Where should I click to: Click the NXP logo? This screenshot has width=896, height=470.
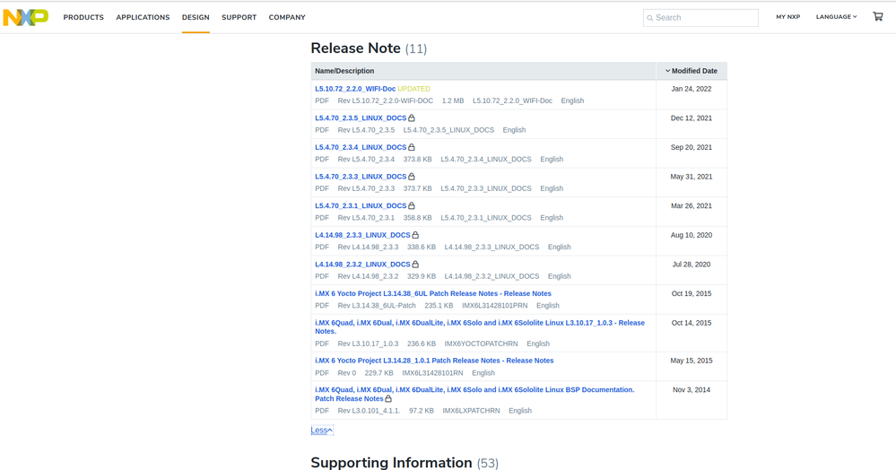pyautogui.click(x=26, y=17)
